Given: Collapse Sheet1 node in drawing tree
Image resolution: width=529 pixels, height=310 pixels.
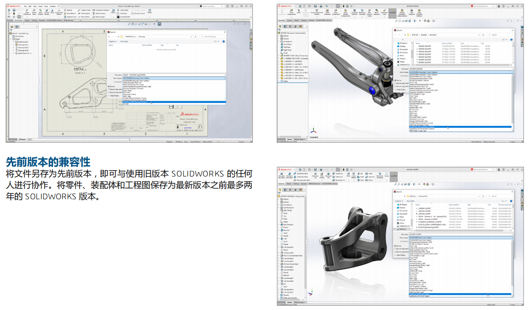Looking at the screenshot, I should [11, 39].
